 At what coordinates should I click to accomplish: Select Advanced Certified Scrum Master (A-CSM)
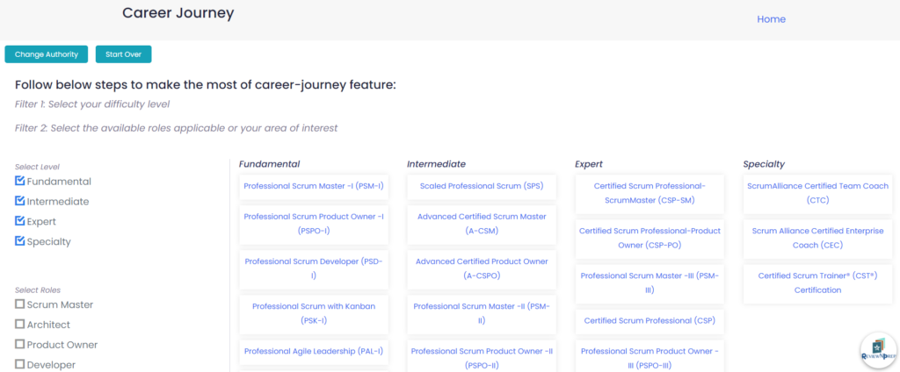click(x=482, y=223)
